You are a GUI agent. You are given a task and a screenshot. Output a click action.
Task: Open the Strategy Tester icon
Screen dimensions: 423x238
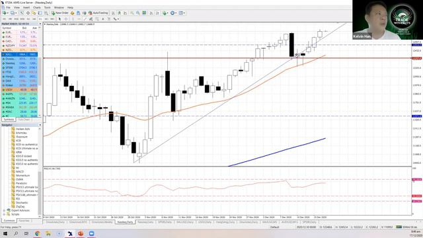point(46,13)
